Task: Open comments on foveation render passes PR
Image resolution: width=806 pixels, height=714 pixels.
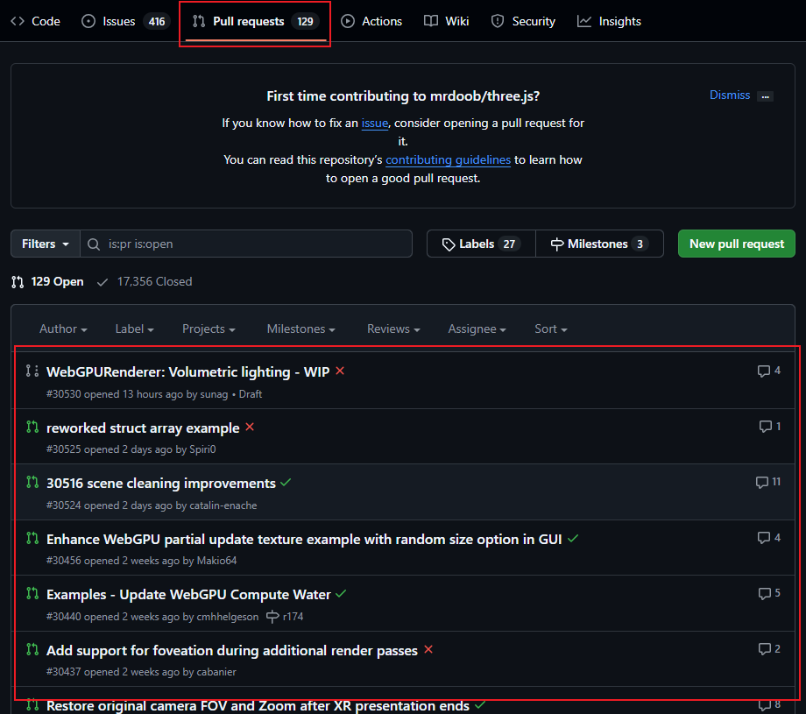Action: point(769,649)
